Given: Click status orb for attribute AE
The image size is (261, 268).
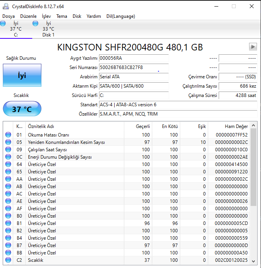Looking at the screenshot, I should (x=8, y=201).
